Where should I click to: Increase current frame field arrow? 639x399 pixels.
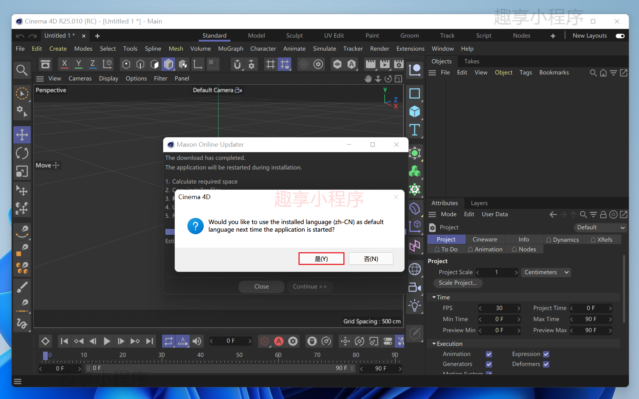click(250, 341)
